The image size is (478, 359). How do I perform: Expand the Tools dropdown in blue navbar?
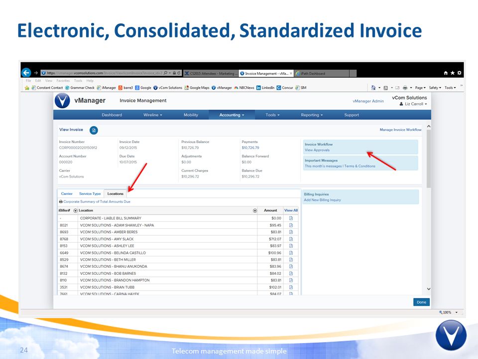tap(272, 115)
